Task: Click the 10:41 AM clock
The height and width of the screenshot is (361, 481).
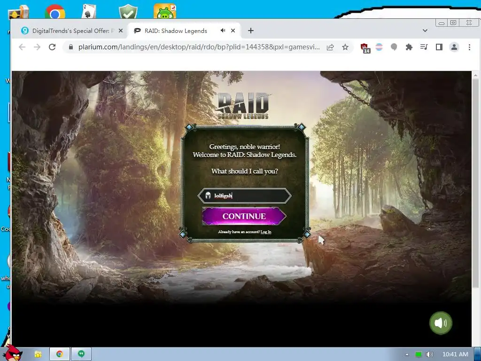Action: [x=455, y=354]
